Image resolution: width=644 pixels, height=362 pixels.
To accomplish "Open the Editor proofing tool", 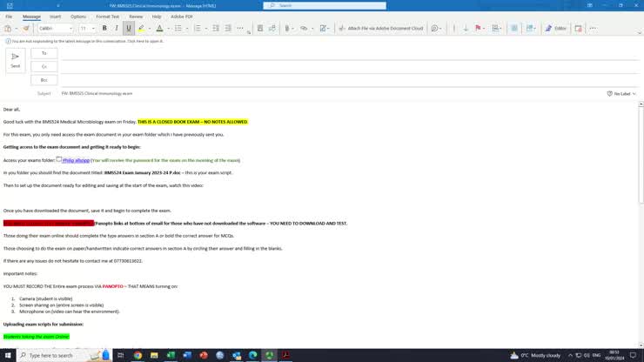I will 556,28.
